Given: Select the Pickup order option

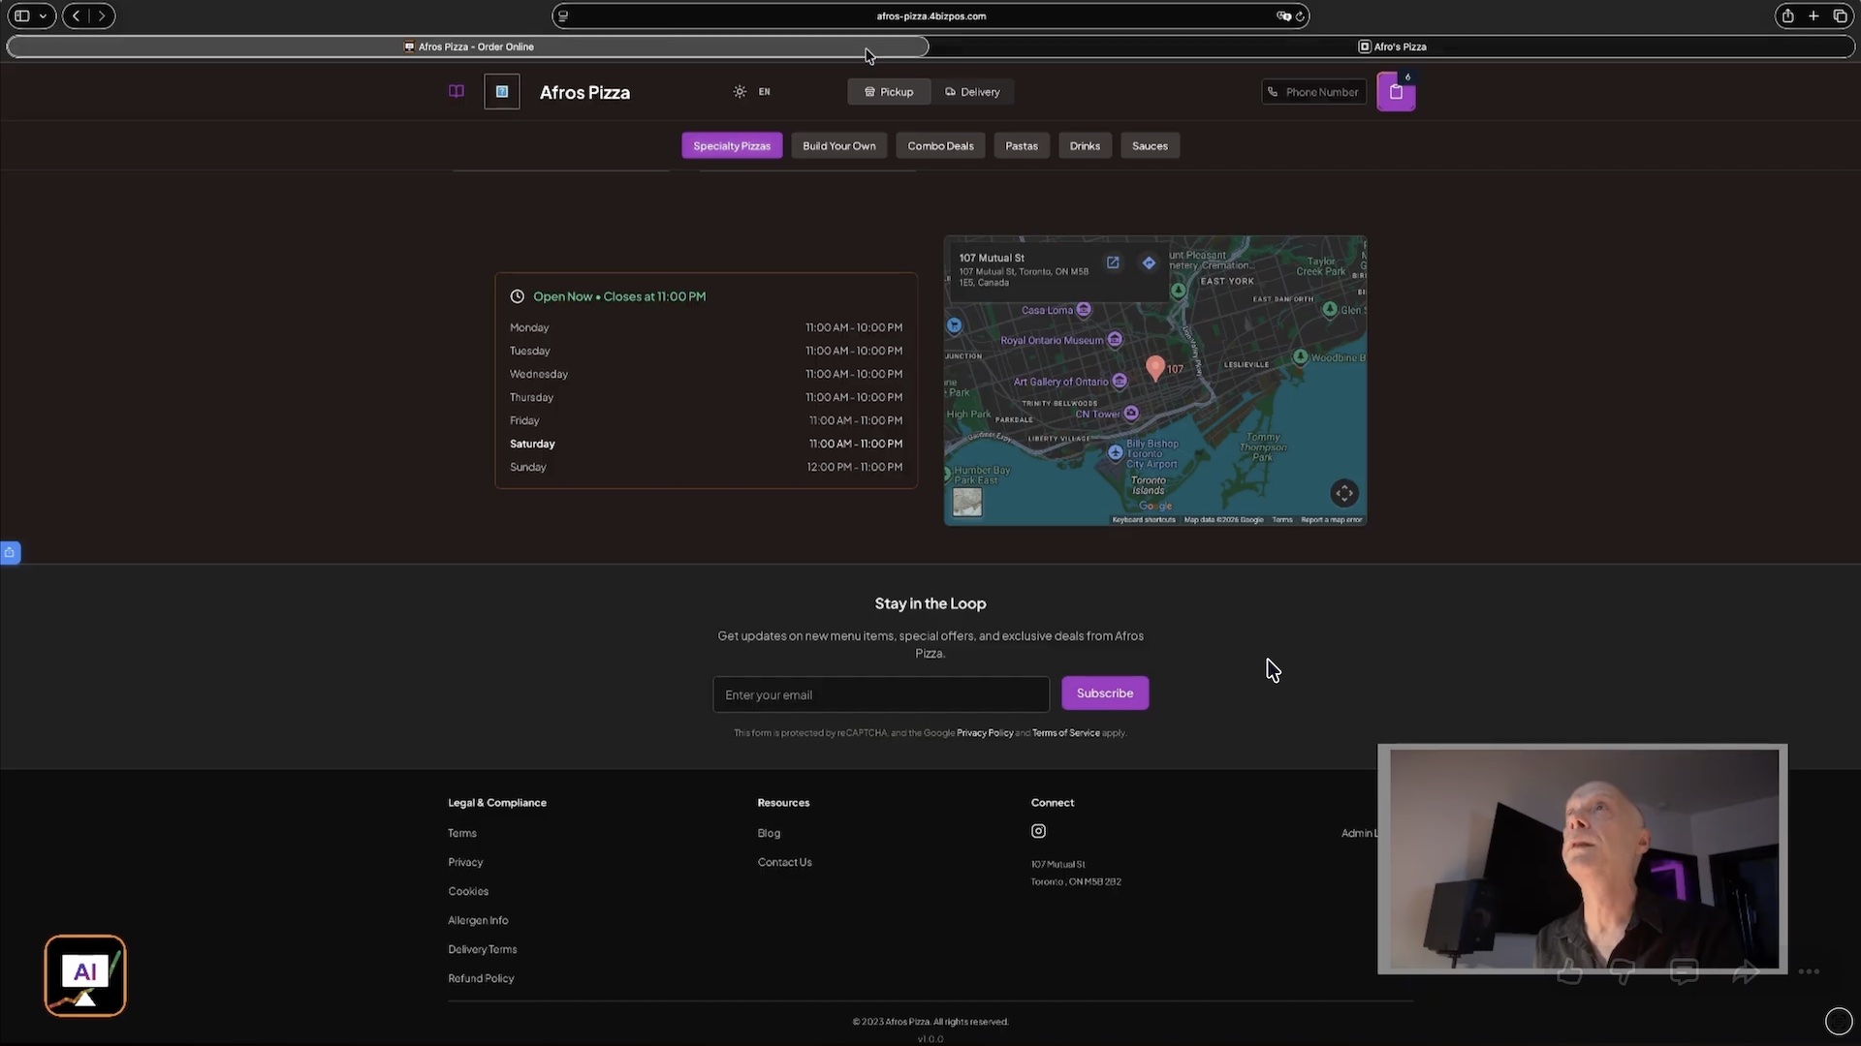Looking at the screenshot, I should 889,92.
